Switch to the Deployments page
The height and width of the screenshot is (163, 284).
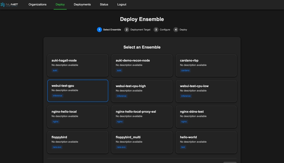coord(82,4)
